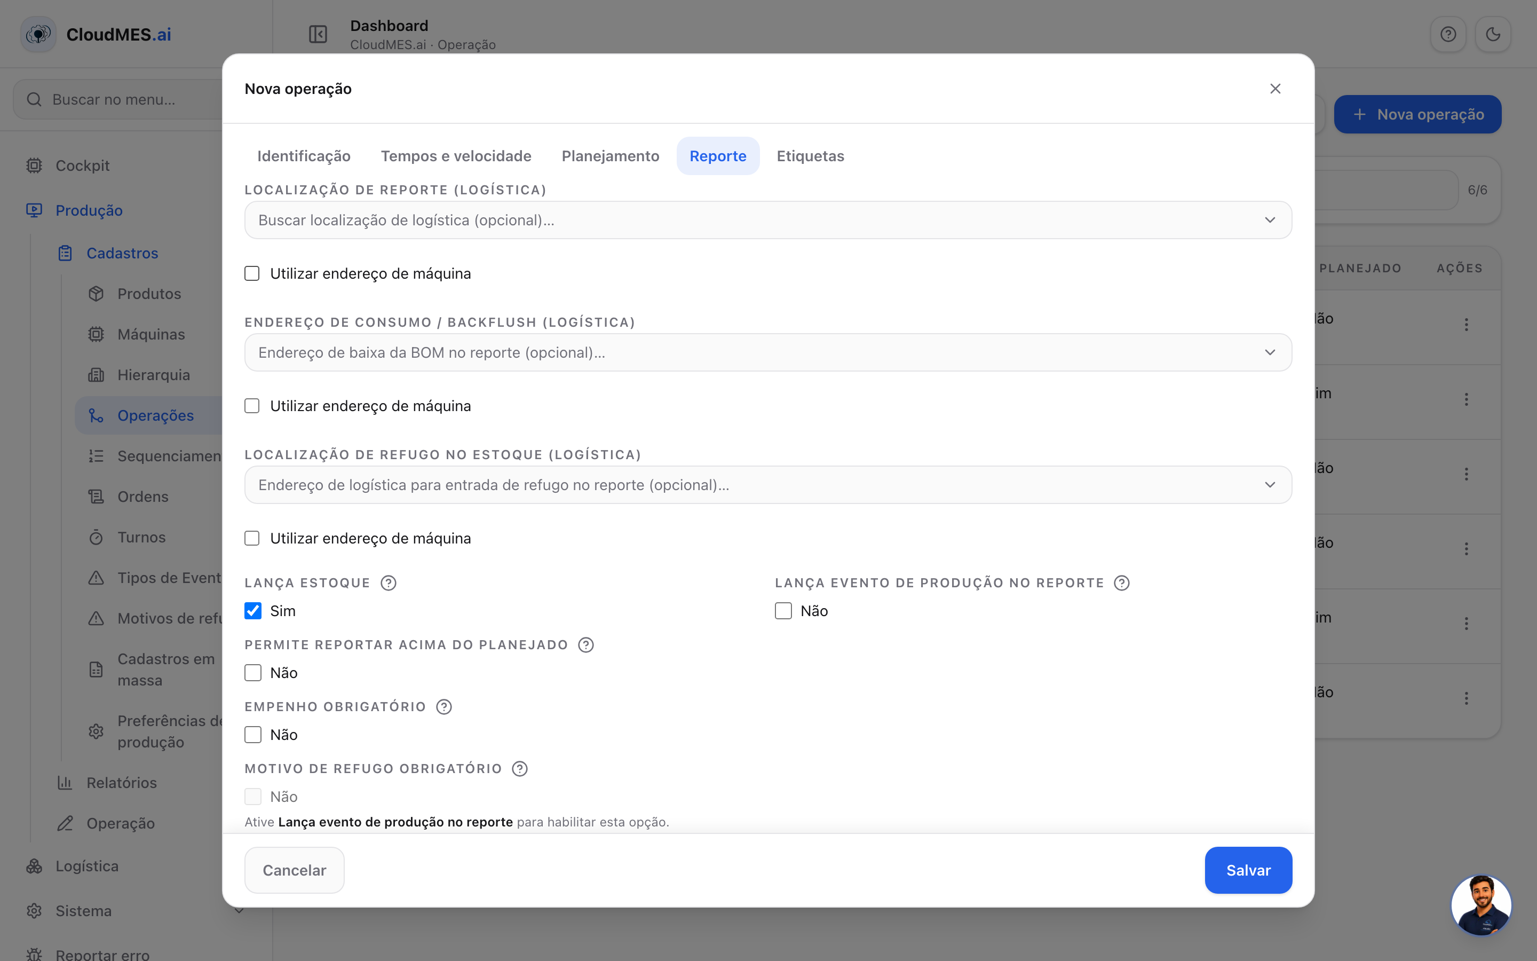Click the Ordens icon
Viewport: 1537px width, 961px height.
tap(96, 497)
